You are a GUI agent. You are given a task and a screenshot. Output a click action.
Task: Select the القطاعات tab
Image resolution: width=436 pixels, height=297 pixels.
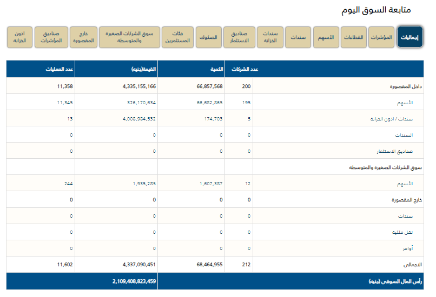355,37
